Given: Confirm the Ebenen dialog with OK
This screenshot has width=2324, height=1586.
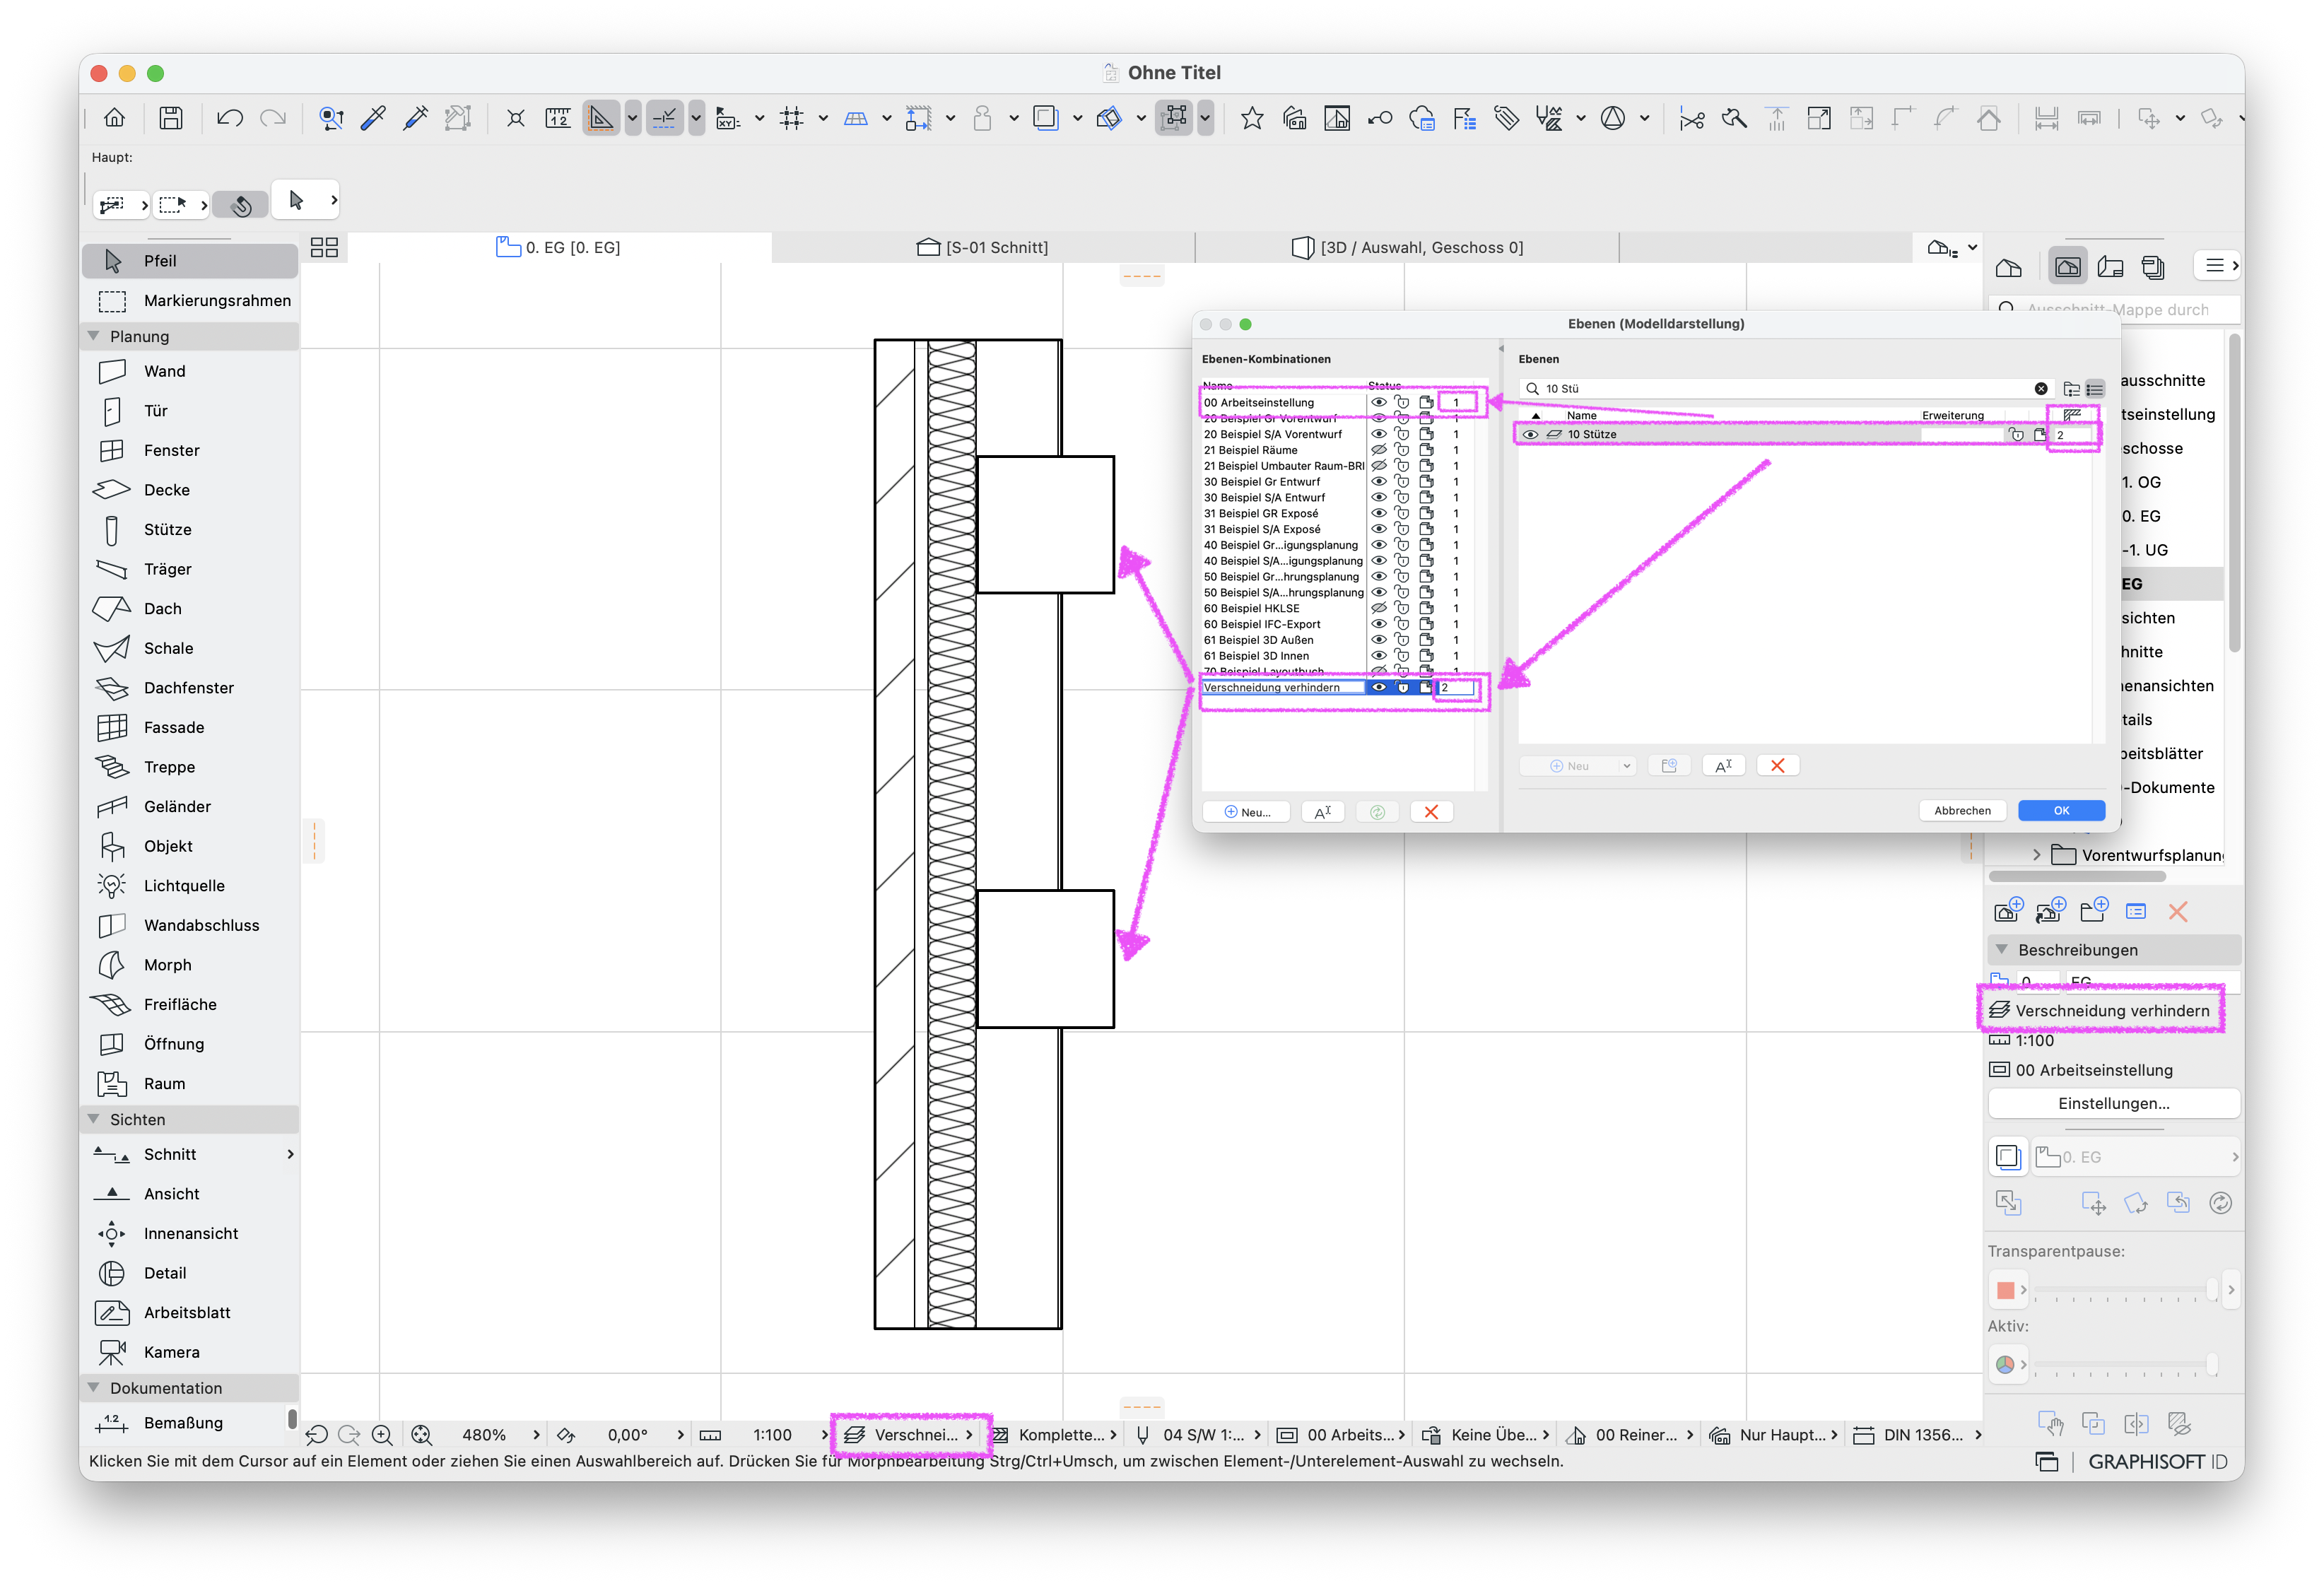Looking at the screenshot, I should pyautogui.click(x=2061, y=810).
